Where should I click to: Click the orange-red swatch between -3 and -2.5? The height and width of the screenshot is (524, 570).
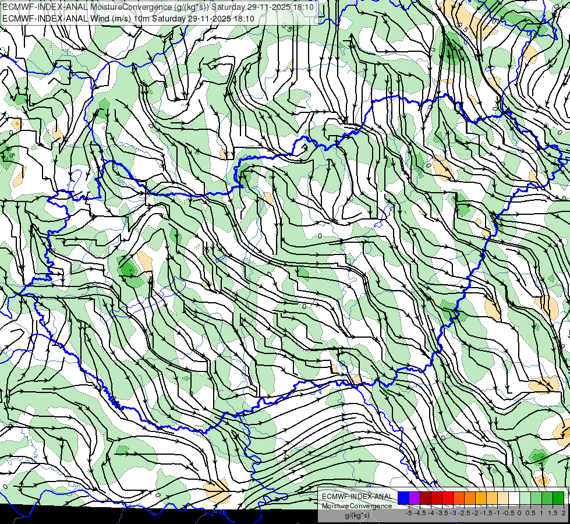click(459, 498)
